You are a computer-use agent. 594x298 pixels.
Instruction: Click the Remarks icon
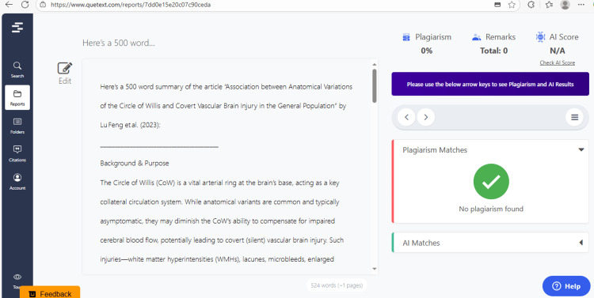[x=476, y=37]
